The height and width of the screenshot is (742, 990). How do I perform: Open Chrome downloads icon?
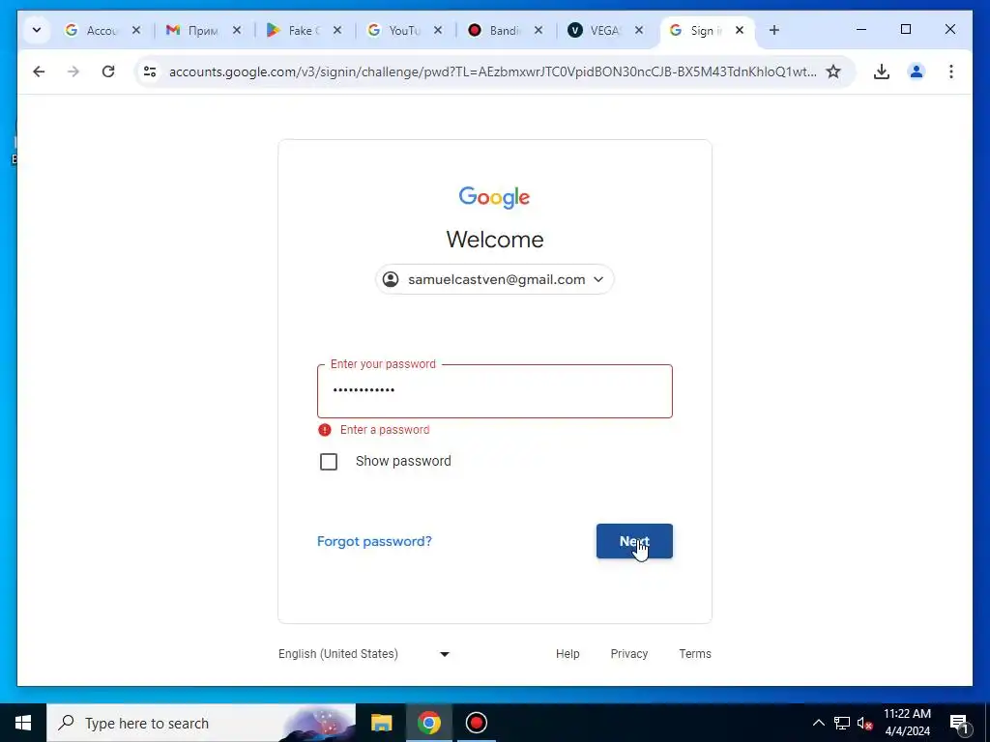882,71
